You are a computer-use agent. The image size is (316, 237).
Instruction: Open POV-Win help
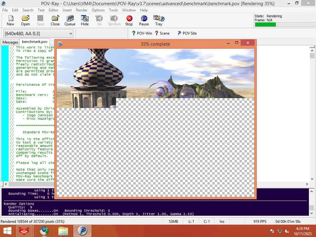point(142,33)
